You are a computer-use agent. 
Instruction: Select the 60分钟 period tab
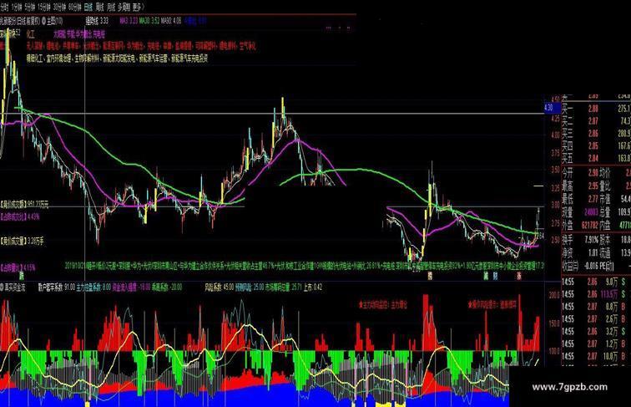[75, 7]
